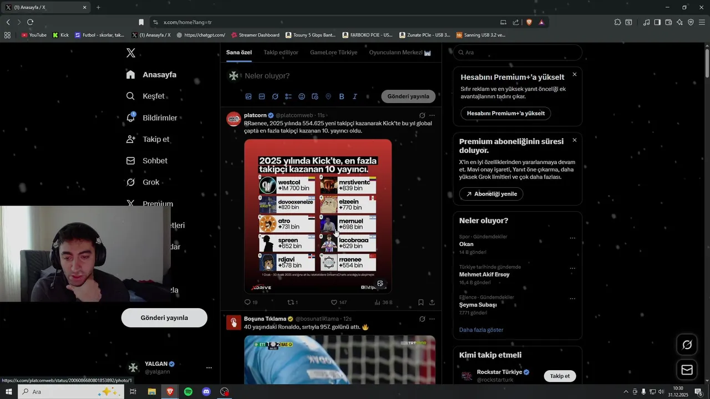Viewport: 710px width, 399px height.
Task: Open more options on Boşuna Tıklama post
Action: (432, 319)
